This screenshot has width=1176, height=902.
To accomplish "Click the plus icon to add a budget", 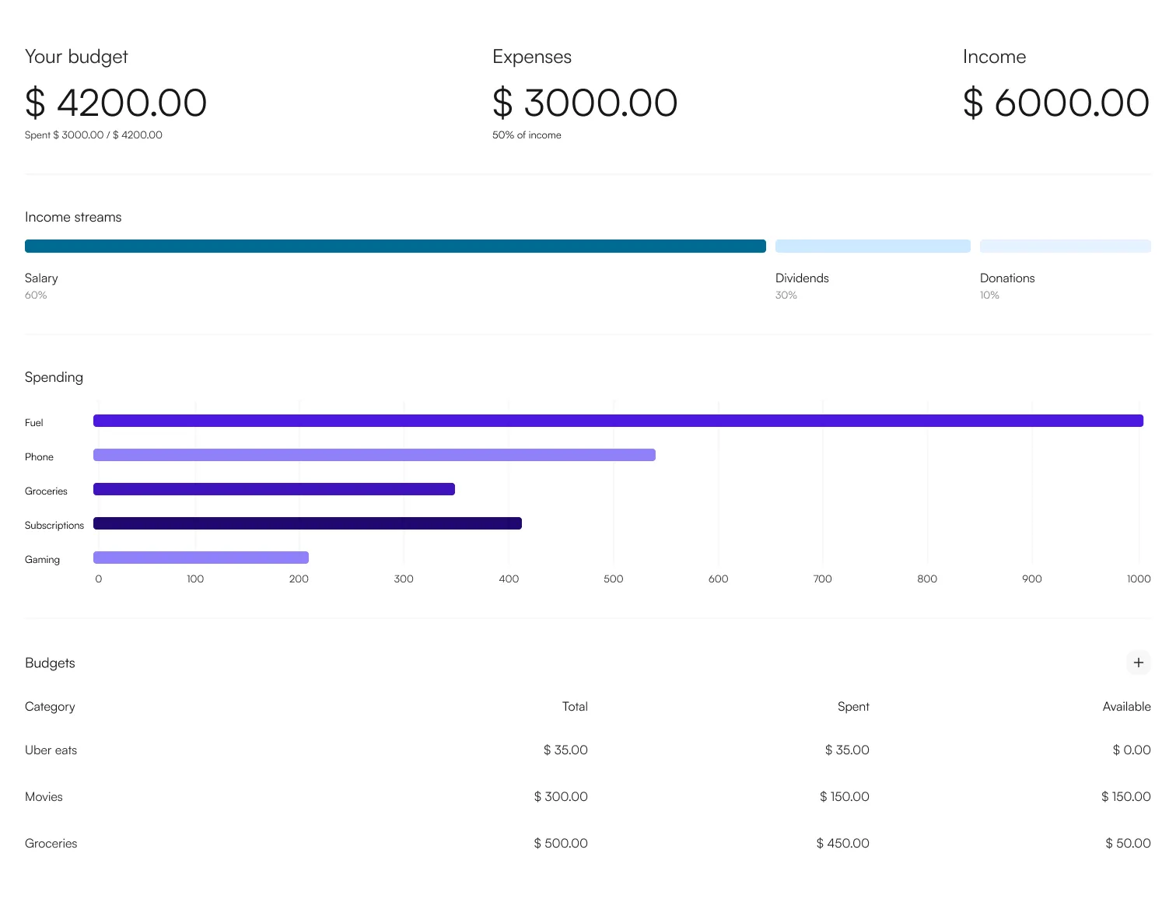I will [x=1138, y=663].
